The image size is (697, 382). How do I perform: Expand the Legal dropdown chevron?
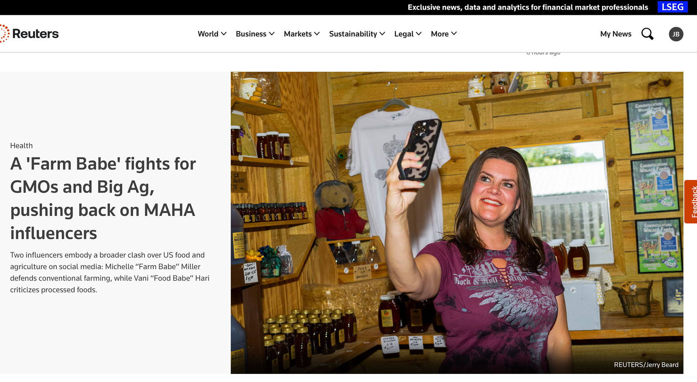click(419, 34)
